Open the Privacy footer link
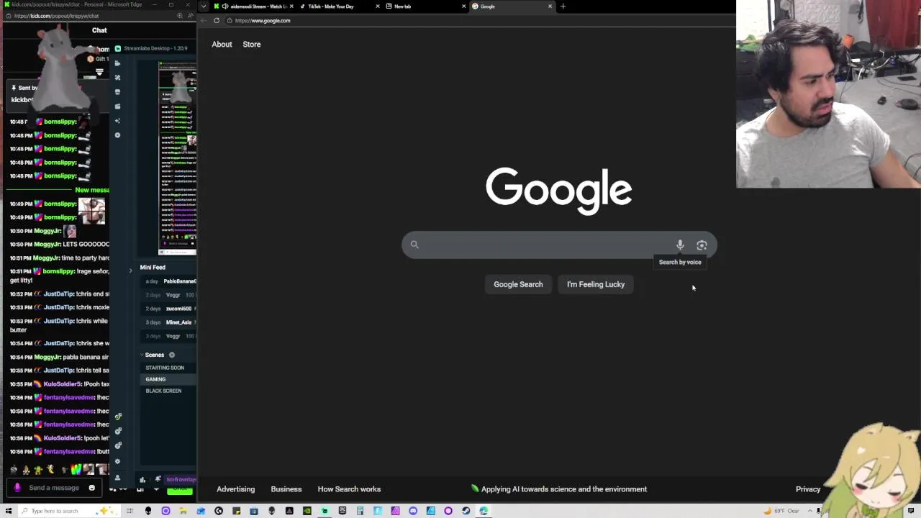This screenshot has height=518, width=921. coord(808,489)
